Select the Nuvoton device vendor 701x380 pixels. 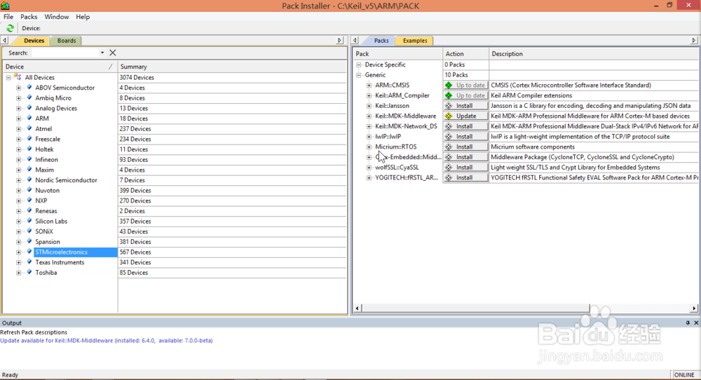coord(48,191)
